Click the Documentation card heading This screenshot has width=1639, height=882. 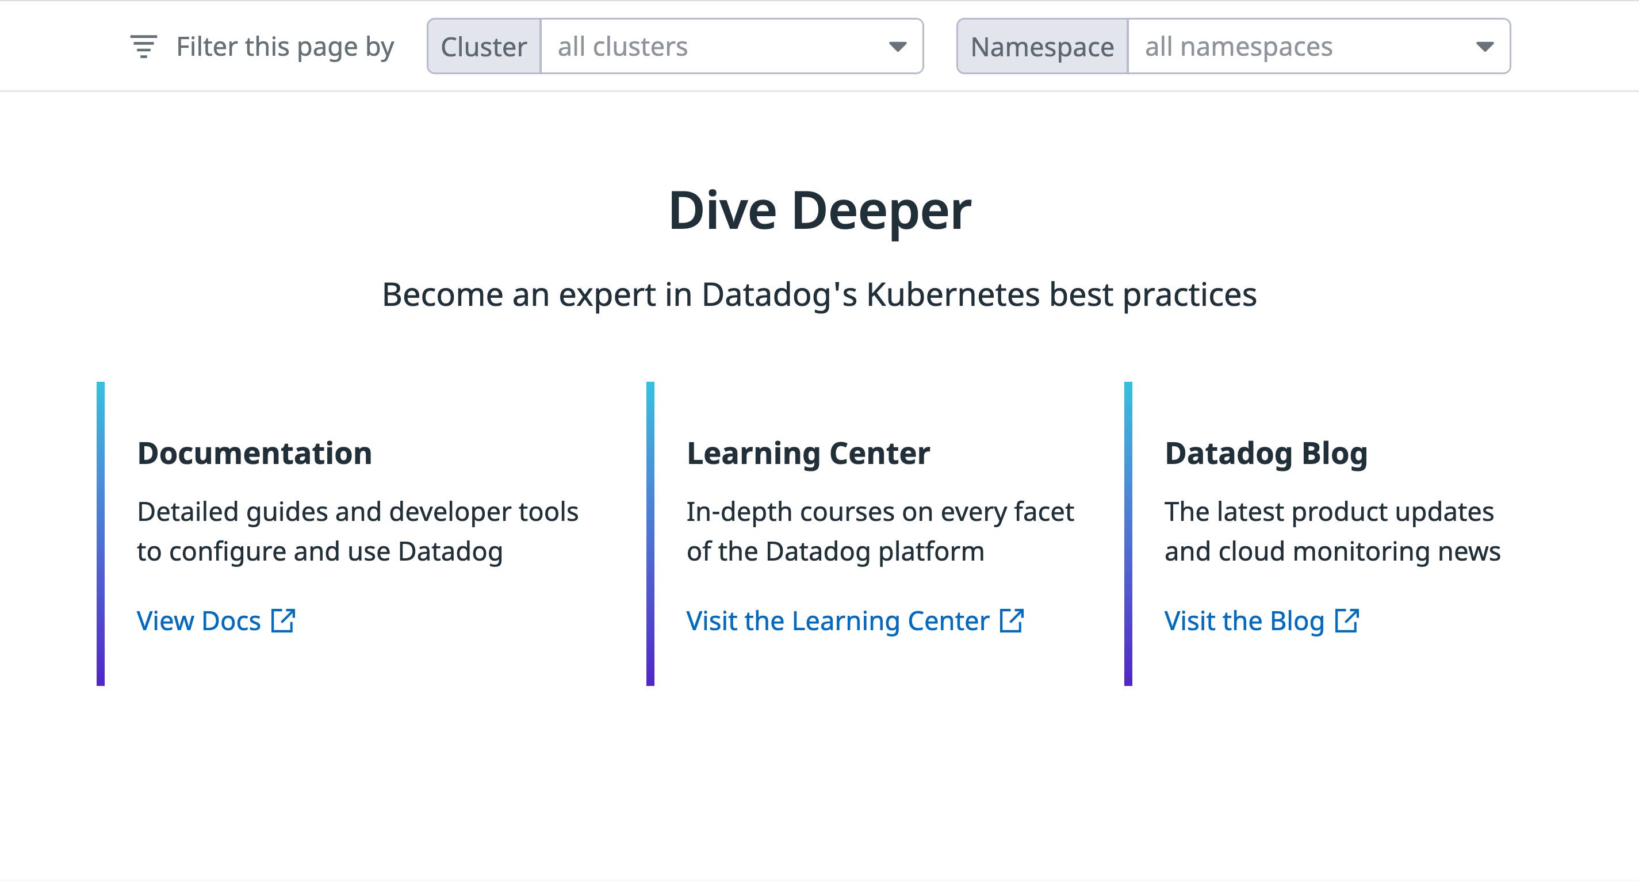click(x=255, y=452)
